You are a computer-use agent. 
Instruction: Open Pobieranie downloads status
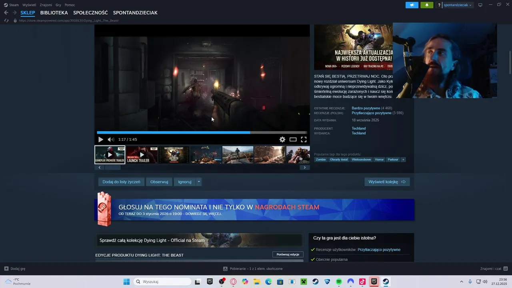pyautogui.click(x=253, y=269)
